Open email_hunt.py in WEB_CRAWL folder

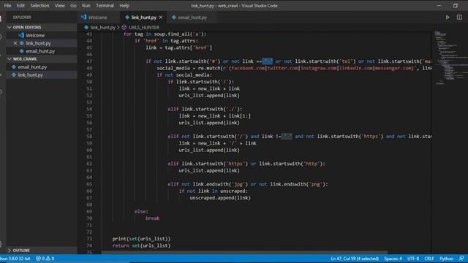(42, 67)
